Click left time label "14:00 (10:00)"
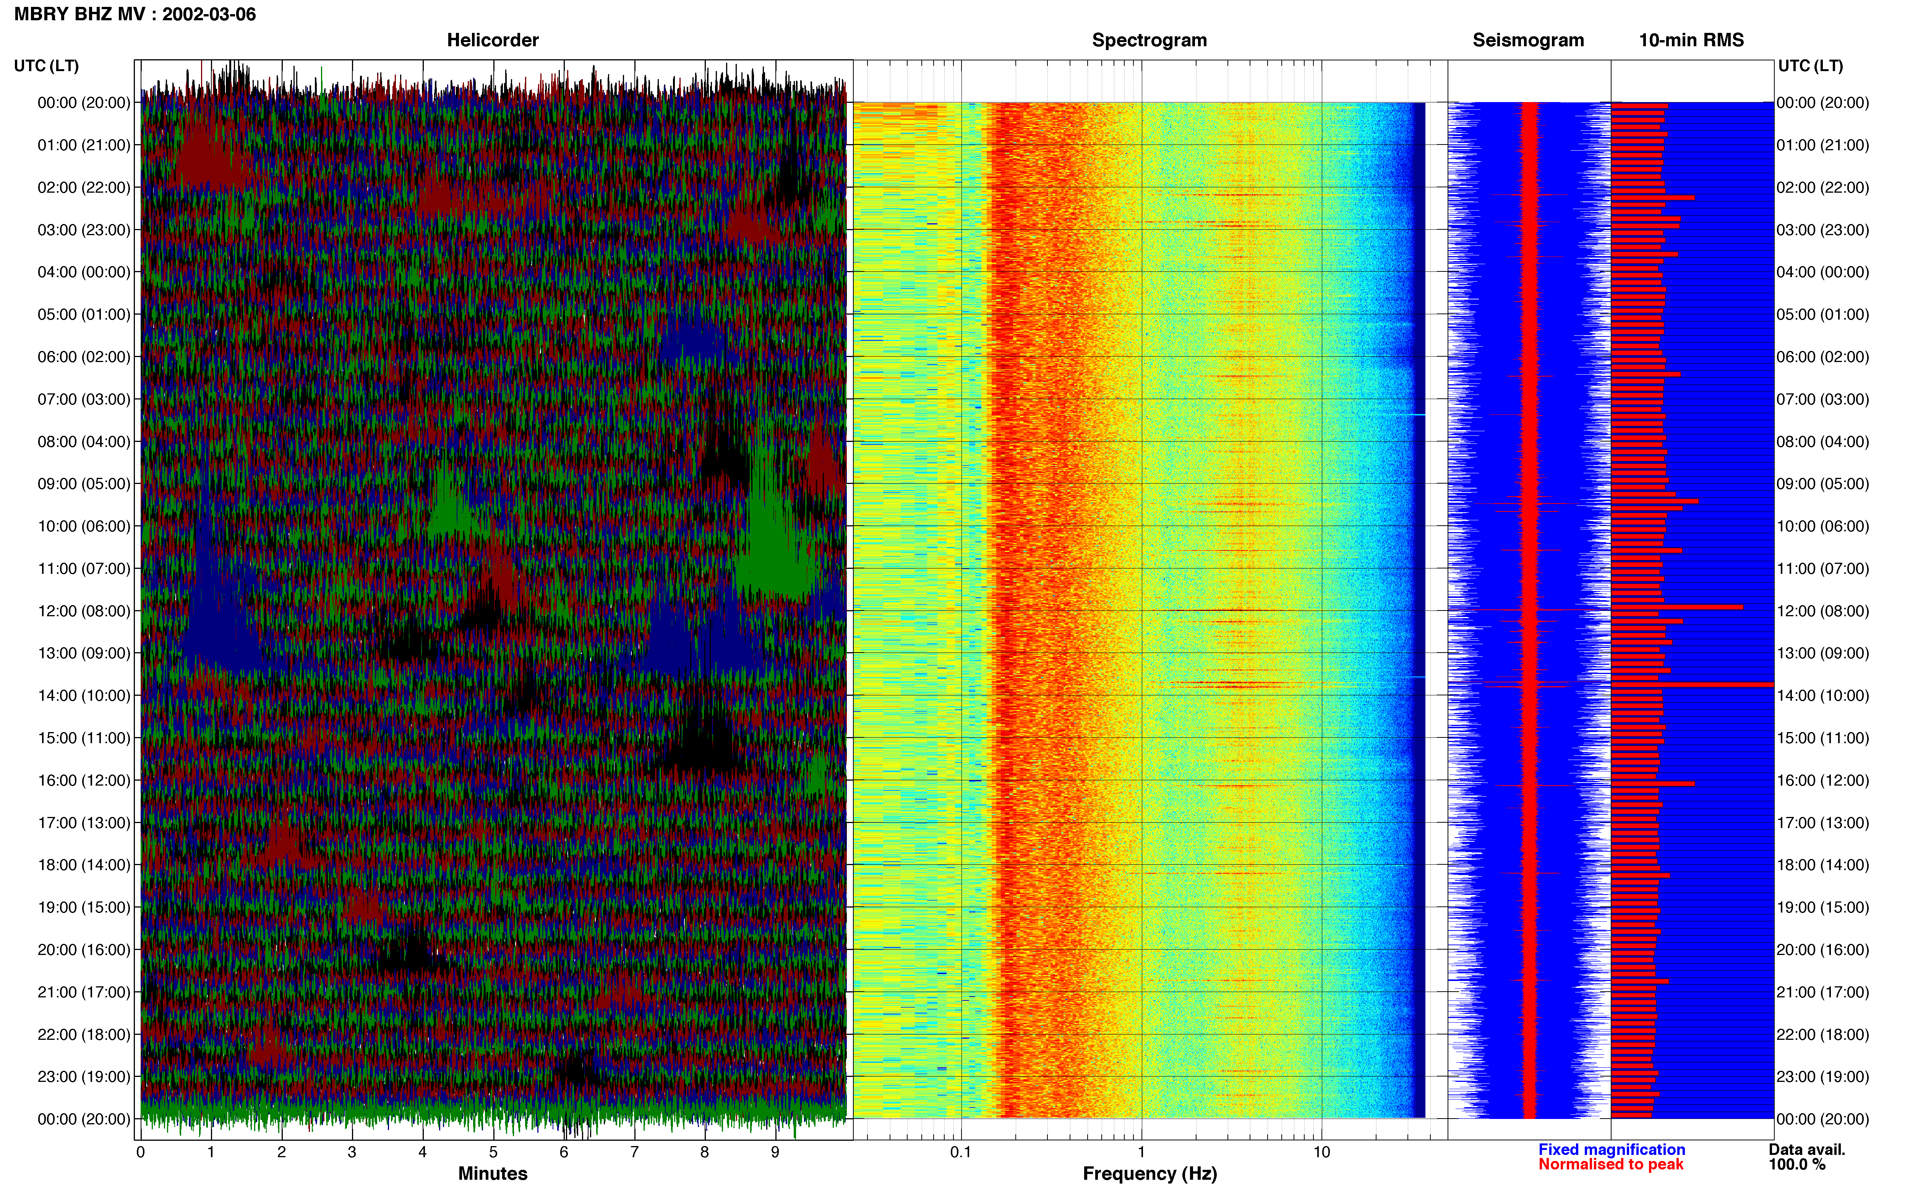The width and height of the screenshot is (1918, 1200). tap(84, 696)
